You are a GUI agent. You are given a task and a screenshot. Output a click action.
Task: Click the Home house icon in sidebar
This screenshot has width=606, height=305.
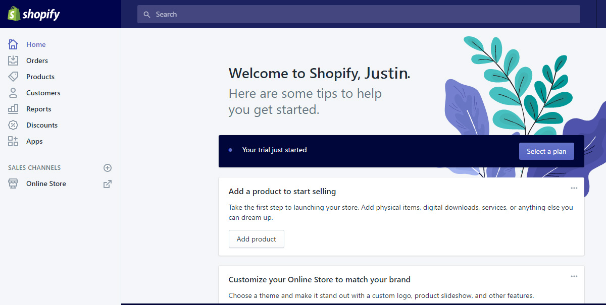point(13,44)
